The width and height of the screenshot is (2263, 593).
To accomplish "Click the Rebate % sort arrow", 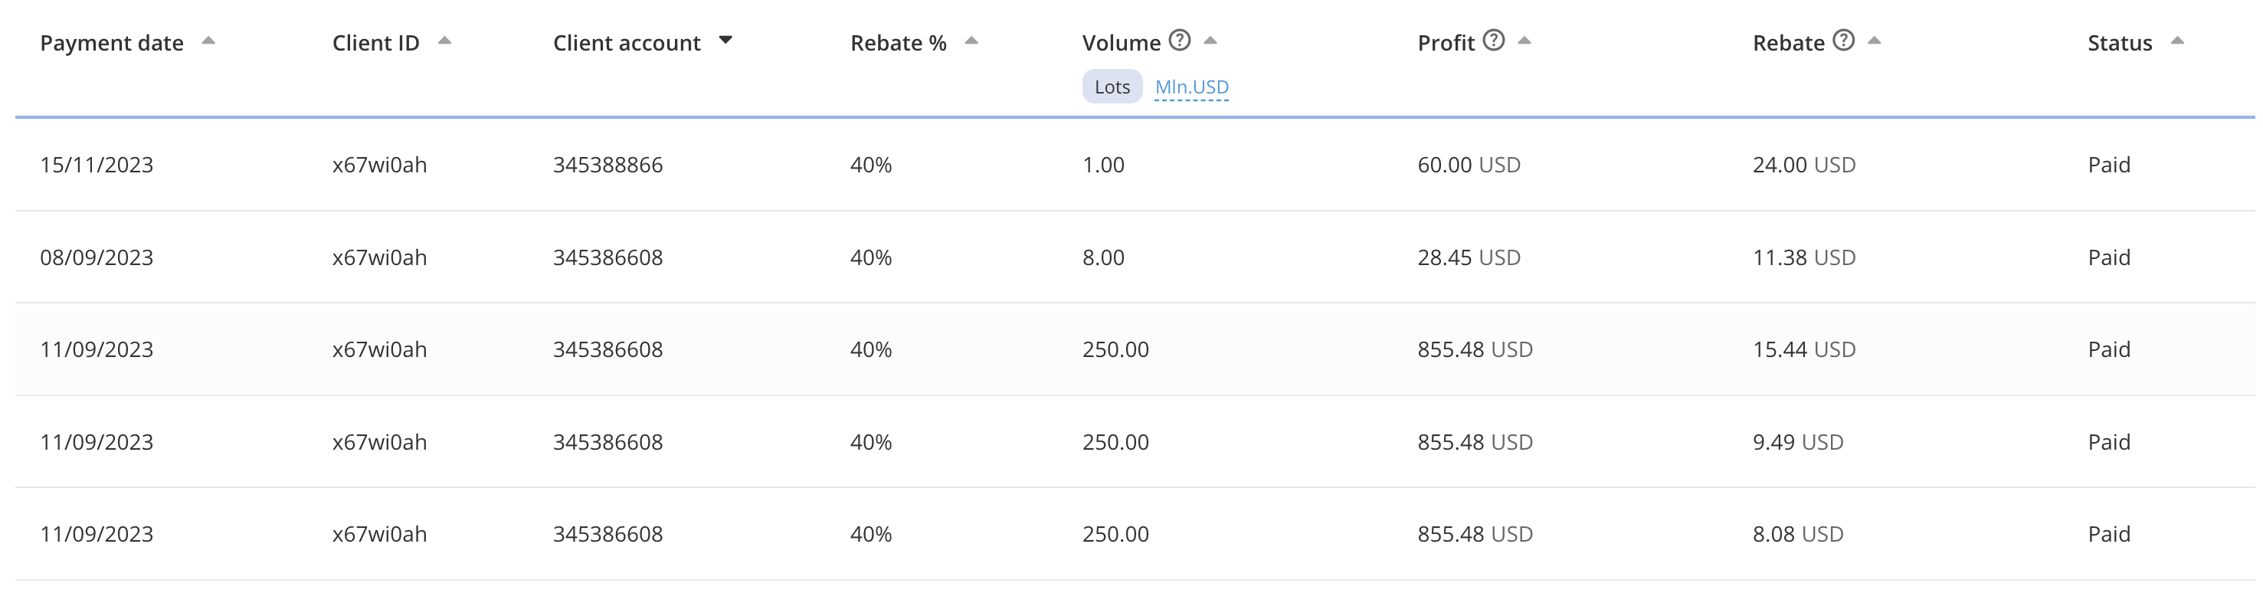I will point(971,41).
